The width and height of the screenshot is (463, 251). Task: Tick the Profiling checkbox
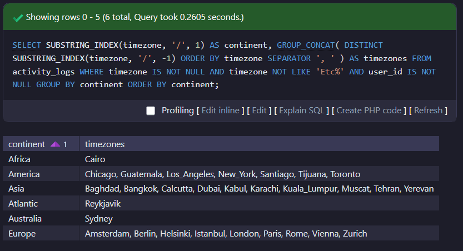click(151, 111)
